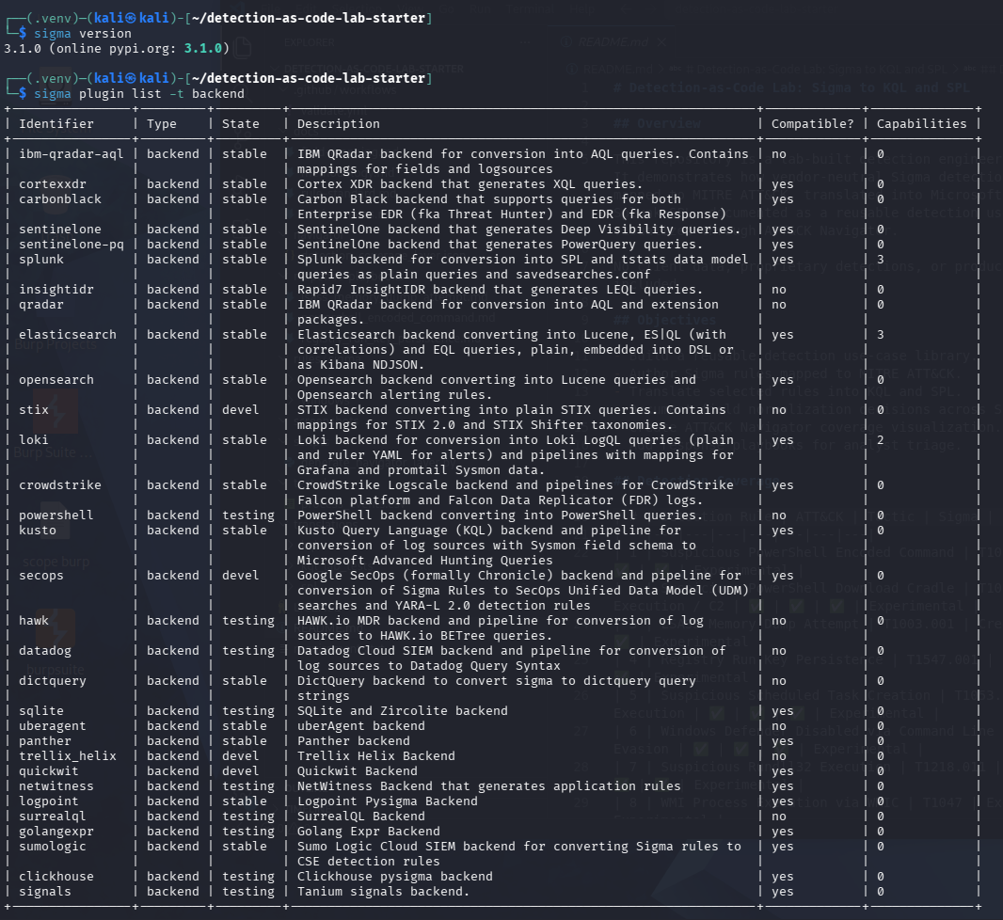This screenshot has height=920, width=1003.
Task: Click the 'devel' state in the stix row
Action: click(241, 410)
